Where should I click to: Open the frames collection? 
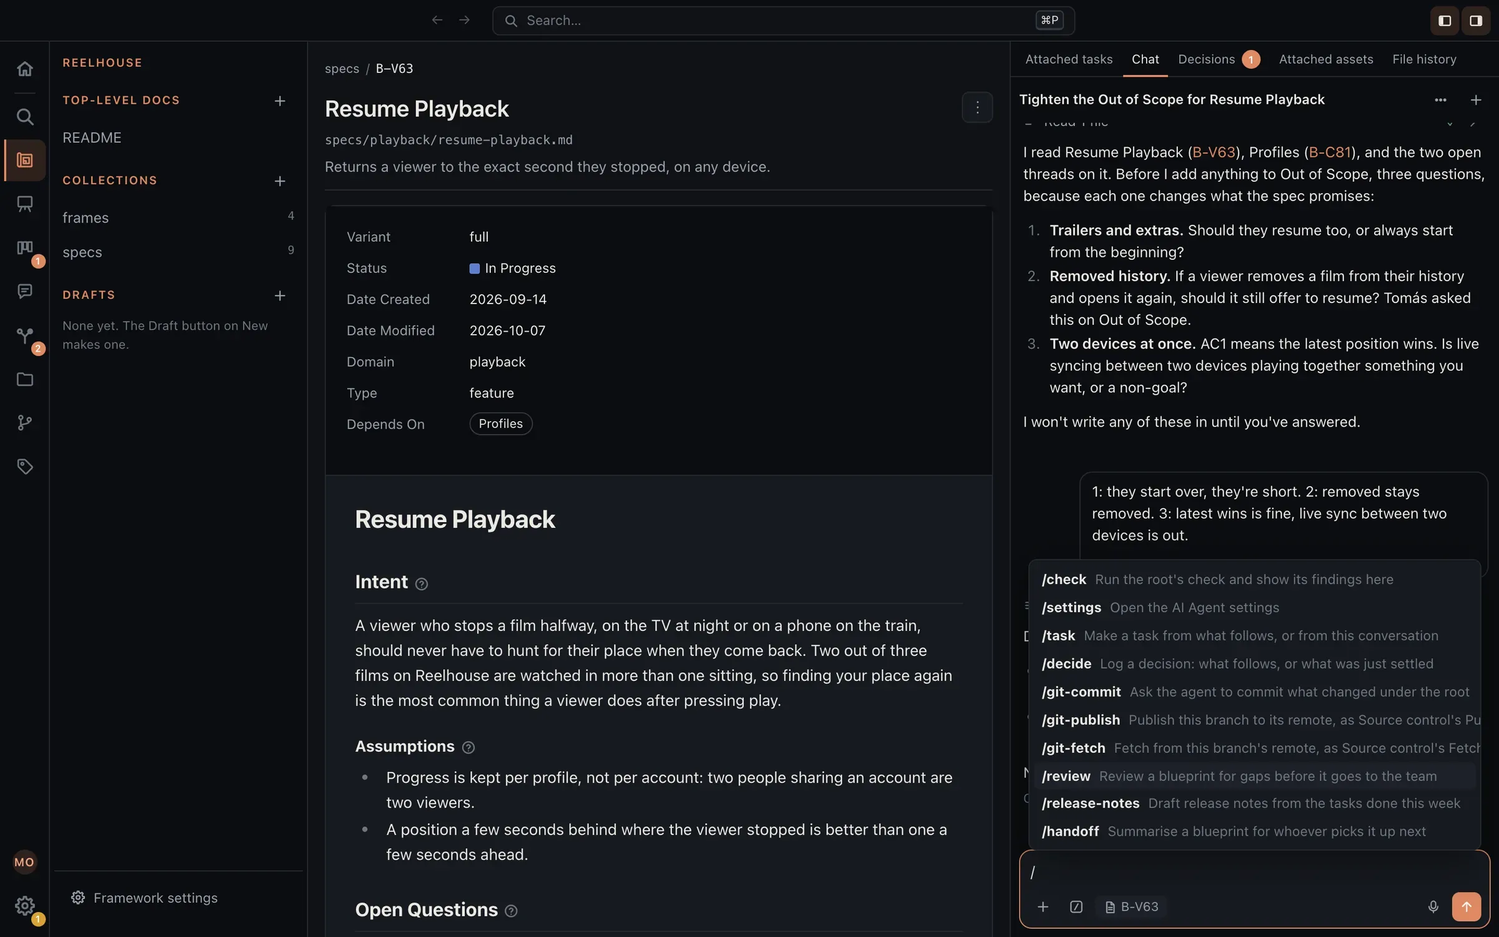coord(178,218)
